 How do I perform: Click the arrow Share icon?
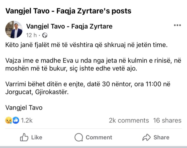[x=146, y=137]
